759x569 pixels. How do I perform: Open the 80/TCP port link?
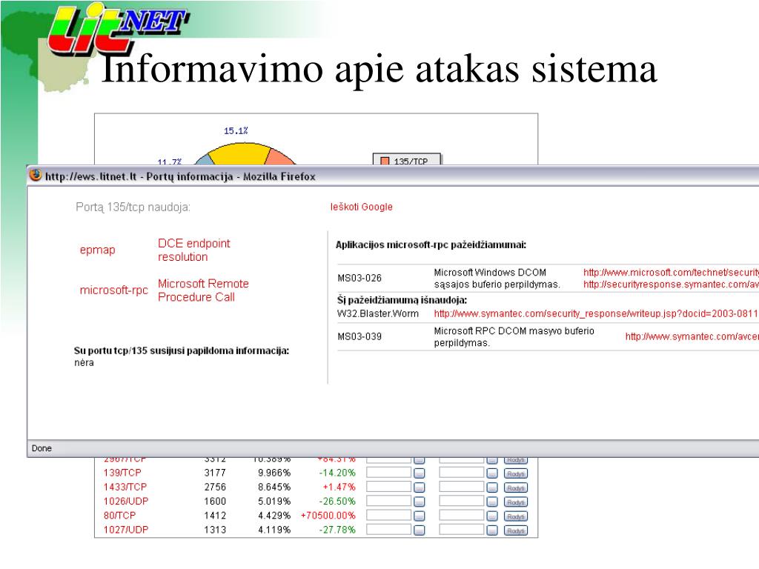point(119,516)
